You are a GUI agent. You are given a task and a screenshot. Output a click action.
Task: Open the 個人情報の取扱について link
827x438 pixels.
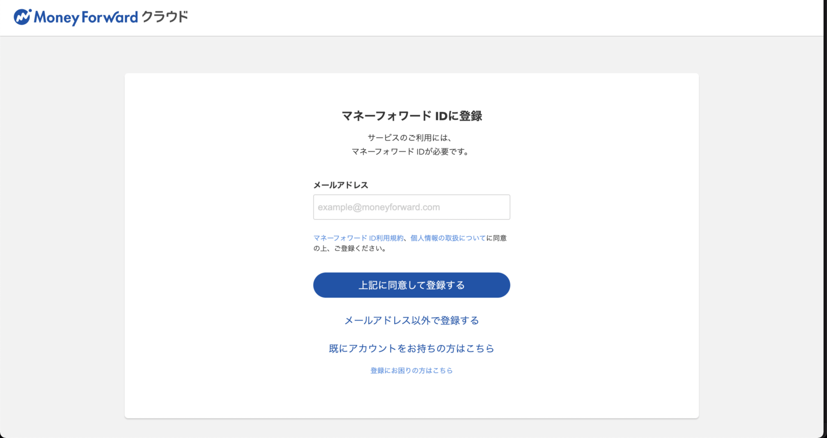pyautogui.click(x=448, y=238)
